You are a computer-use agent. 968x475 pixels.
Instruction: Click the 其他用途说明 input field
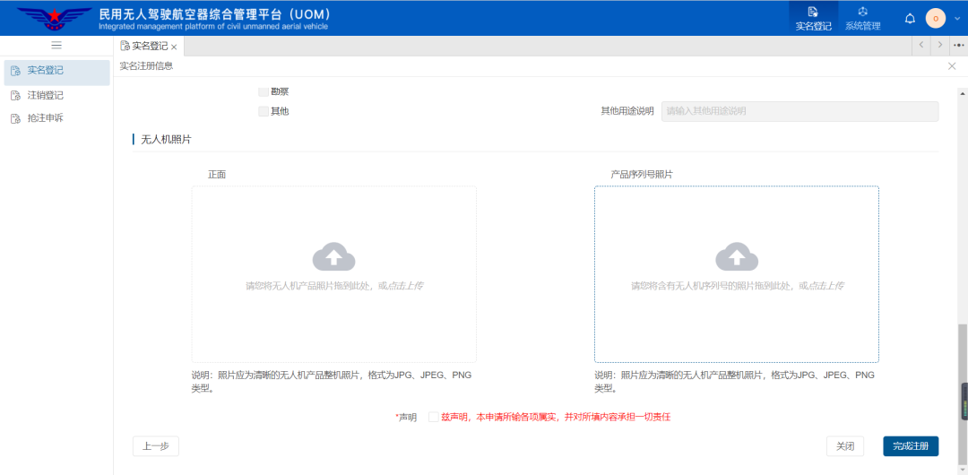(x=799, y=111)
